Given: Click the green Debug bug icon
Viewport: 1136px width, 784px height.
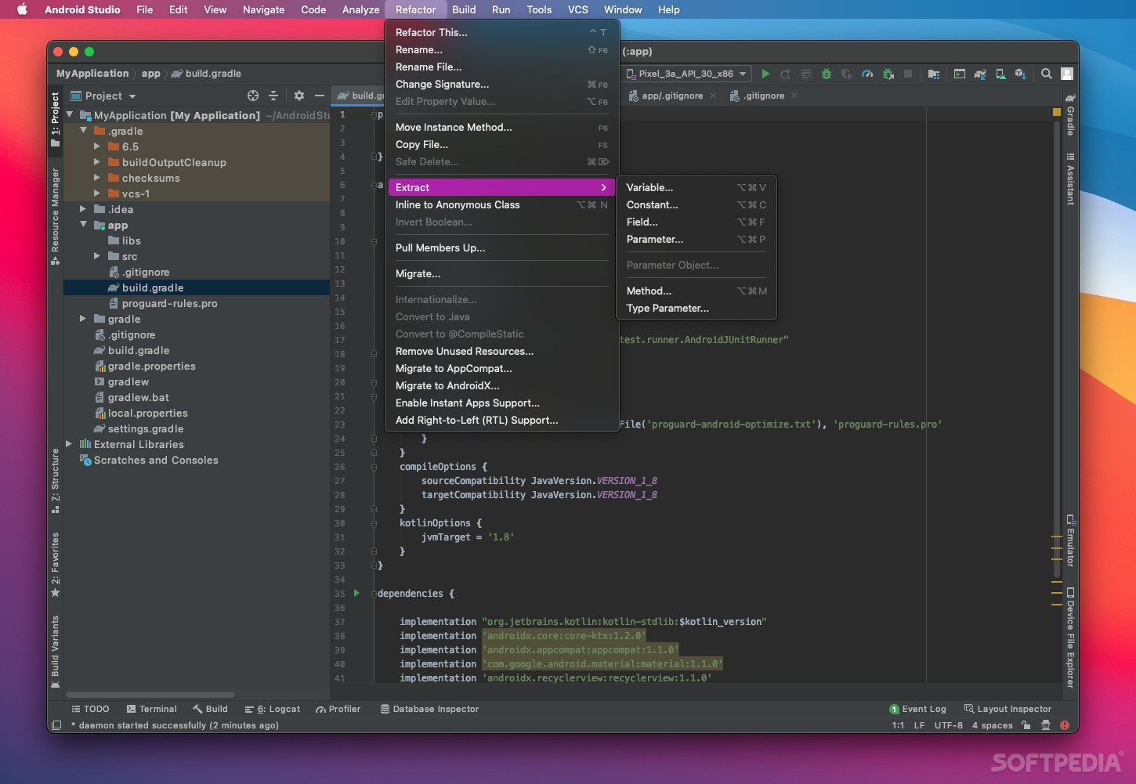Looking at the screenshot, I should pos(827,74).
